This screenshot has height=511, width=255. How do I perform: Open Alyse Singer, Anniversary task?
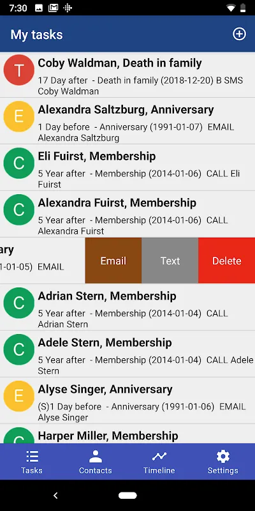pos(127,401)
